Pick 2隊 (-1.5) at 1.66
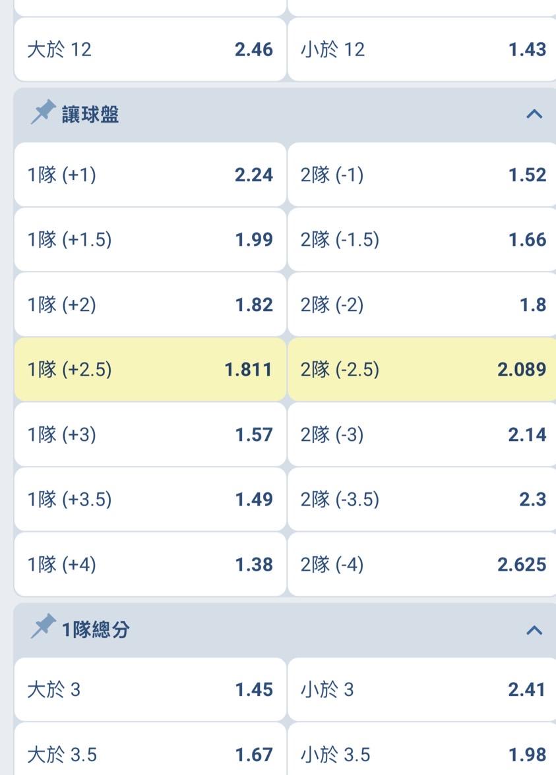 pyautogui.click(x=422, y=239)
